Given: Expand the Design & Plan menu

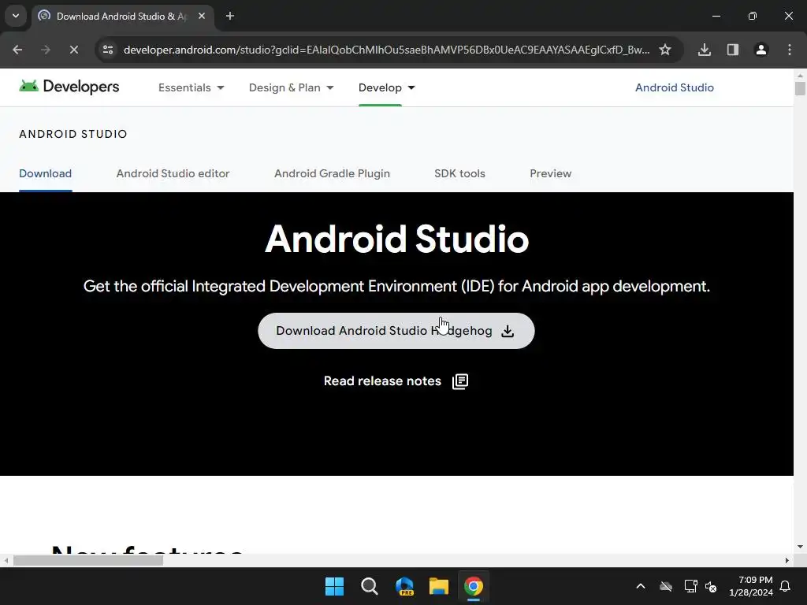Looking at the screenshot, I should click(292, 87).
